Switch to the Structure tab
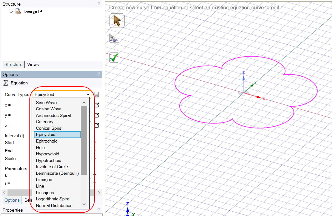 click(x=13, y=64)
